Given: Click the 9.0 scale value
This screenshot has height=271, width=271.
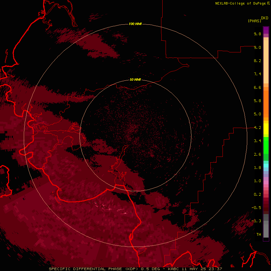Looking at the screenshot, I should click(257, 47).
